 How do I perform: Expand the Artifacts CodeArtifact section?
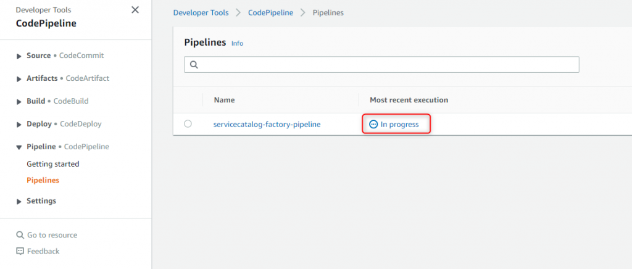pos(19,80)
